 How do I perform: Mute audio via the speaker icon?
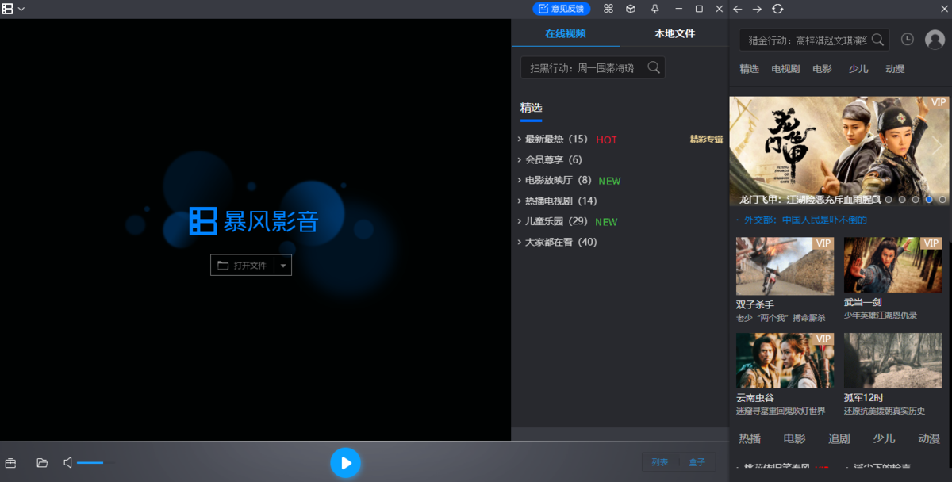coord(67,462)
